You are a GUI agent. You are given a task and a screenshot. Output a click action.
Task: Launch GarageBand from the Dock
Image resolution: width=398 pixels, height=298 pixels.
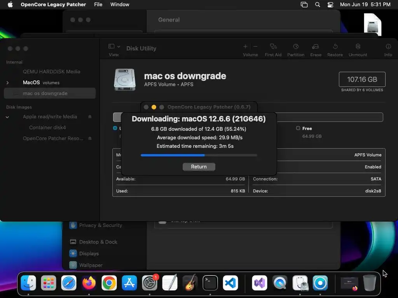(x=190, y=283)
